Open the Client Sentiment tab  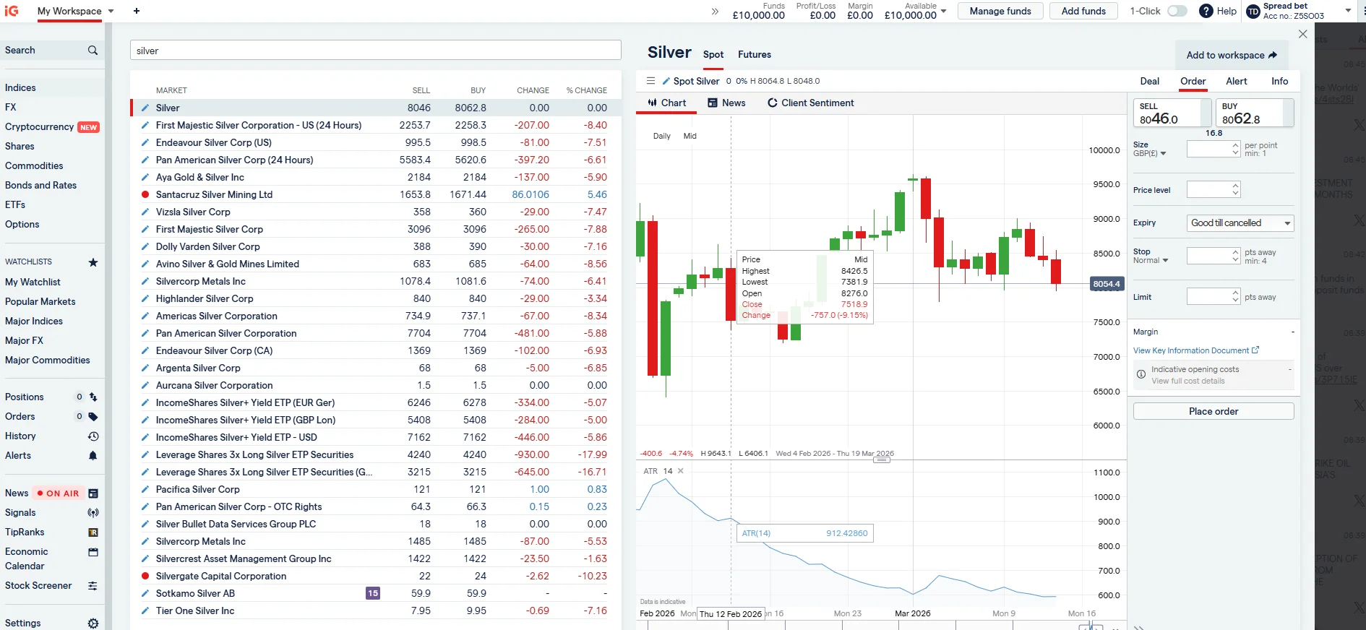pos(810,103)
